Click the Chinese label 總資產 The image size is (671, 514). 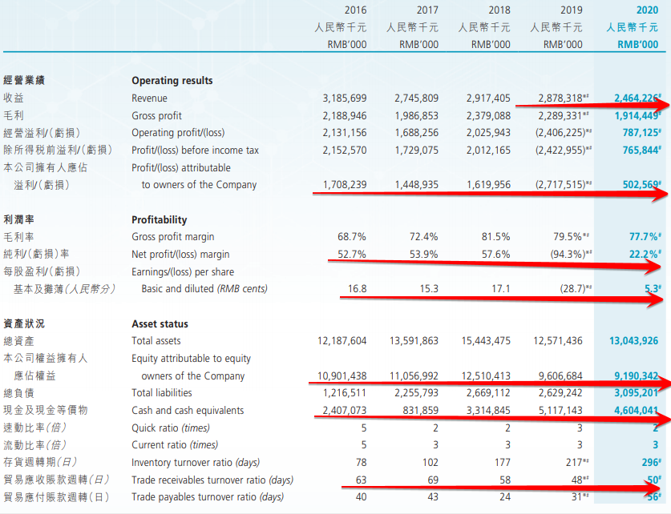[x=18, y=341]
